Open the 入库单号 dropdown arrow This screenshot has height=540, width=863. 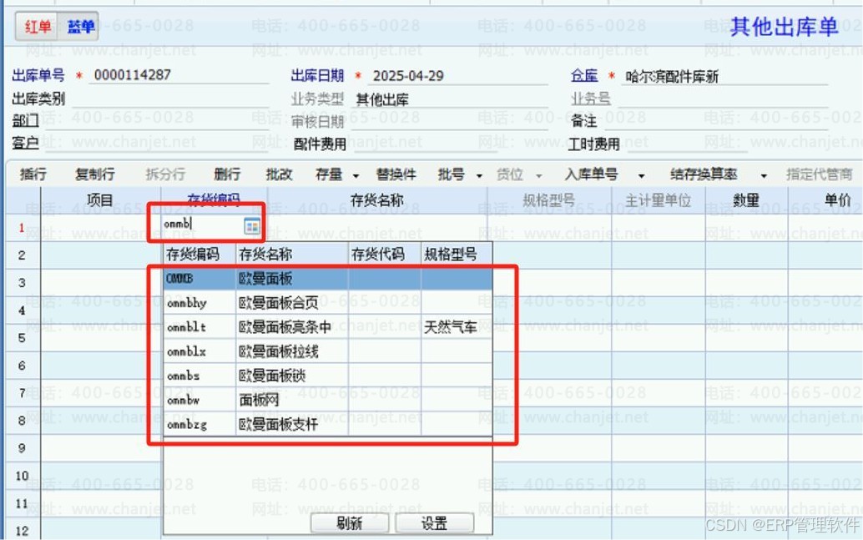(x=641, y=176)
